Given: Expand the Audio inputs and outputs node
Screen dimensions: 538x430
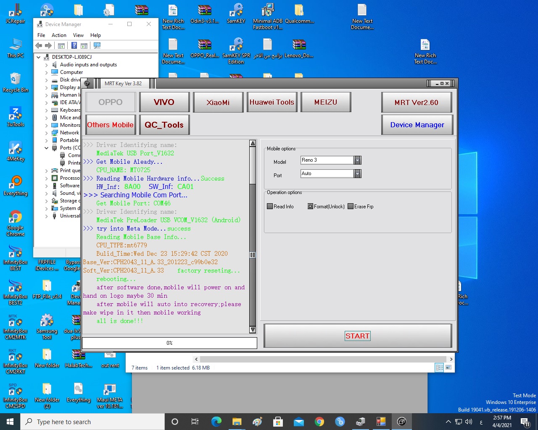Looking at the screenshot, I should [x=46, y=65].
